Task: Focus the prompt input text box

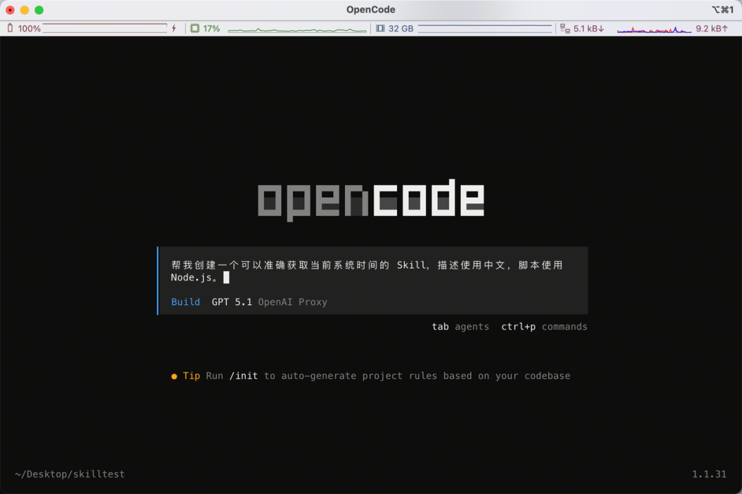Action: [371, 271]
